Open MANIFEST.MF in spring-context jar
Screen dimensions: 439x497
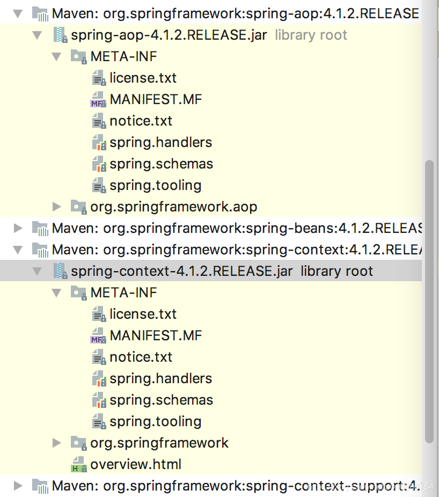click(156, 335)
